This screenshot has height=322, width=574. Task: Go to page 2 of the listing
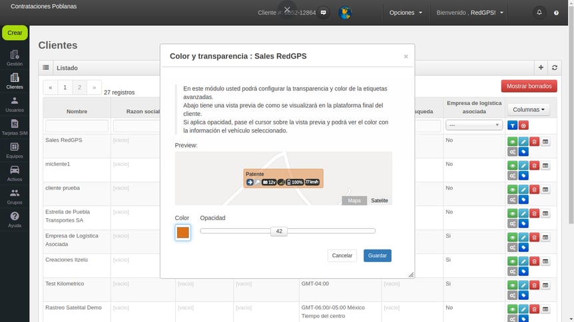79,87
